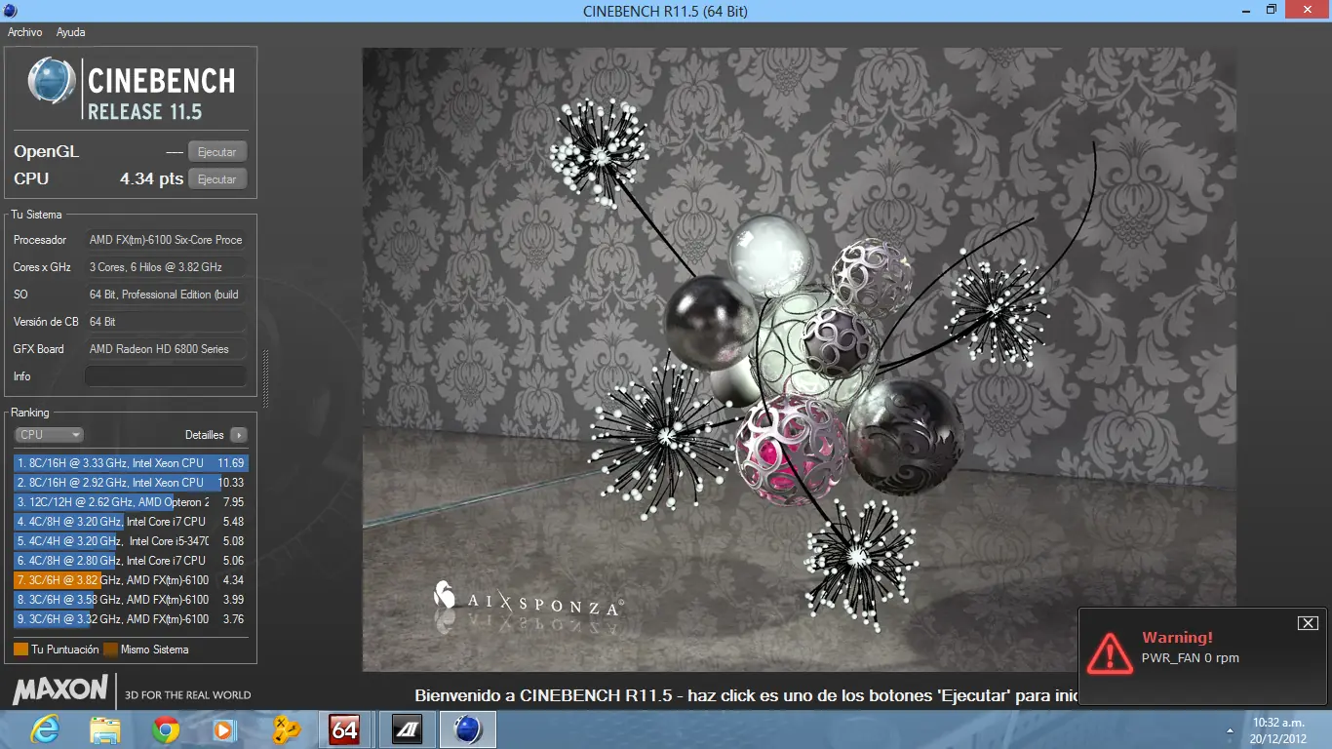The width and height of the screenshot is (1332, 749).
Task: Launch Google Chrome from the taskbar
Action: (166, 729)
